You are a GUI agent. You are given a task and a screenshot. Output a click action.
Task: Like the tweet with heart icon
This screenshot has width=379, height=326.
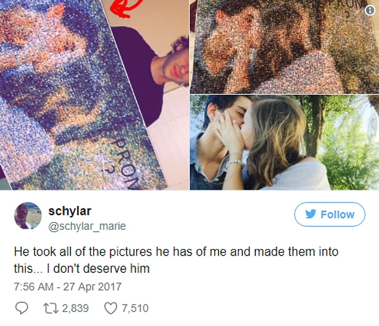(x=110, y=308)
